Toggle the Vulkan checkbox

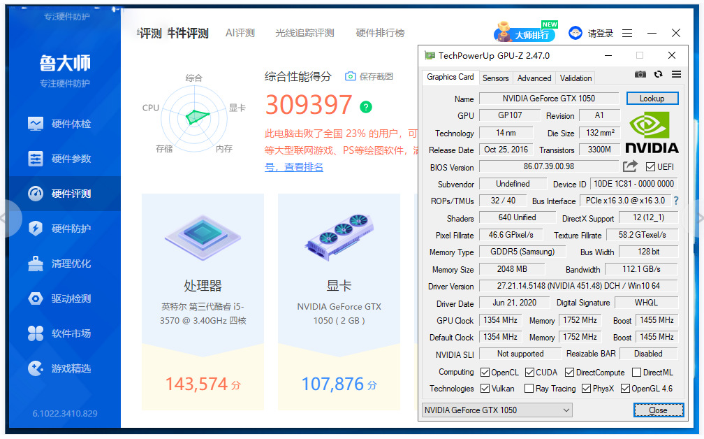[485, 388]
